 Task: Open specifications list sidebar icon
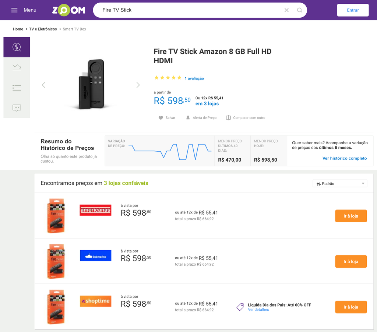[17, 88]
